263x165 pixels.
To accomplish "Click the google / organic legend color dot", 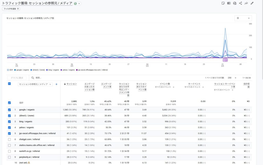I will point(15,70).
